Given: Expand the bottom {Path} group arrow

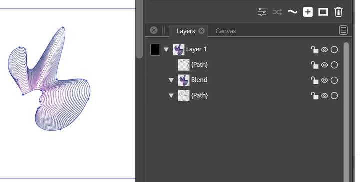Looking at the screenshot, I should pyautogui.click(x=171, y=95).
